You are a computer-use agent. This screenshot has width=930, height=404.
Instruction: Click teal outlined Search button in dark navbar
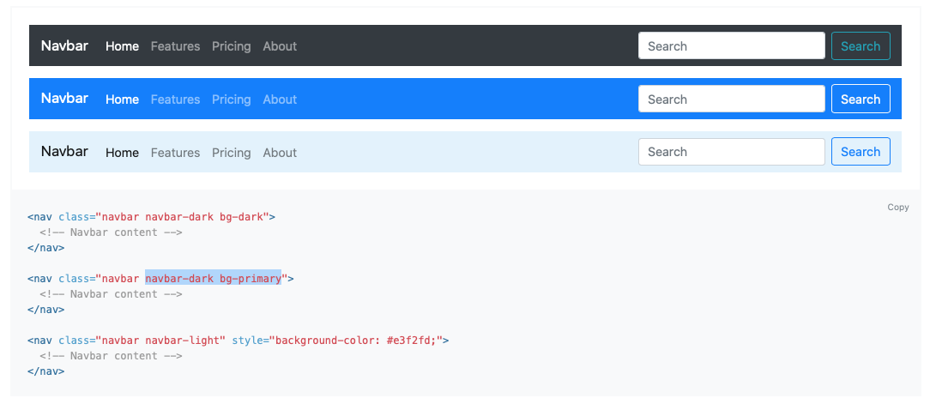(861, 45)
